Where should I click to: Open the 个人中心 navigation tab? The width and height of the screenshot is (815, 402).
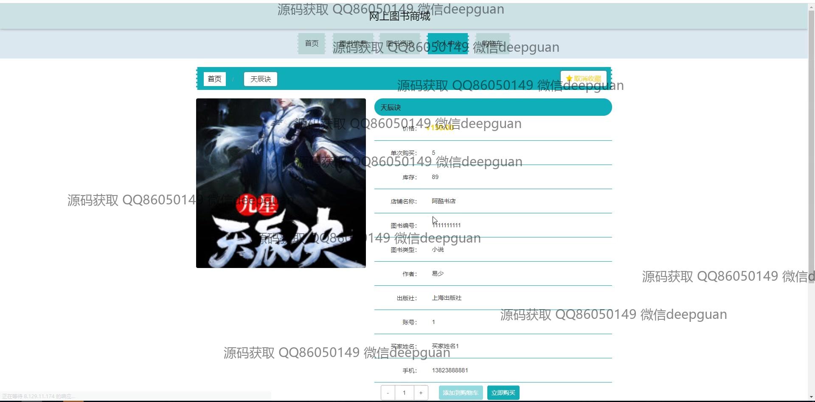(448, 44)
